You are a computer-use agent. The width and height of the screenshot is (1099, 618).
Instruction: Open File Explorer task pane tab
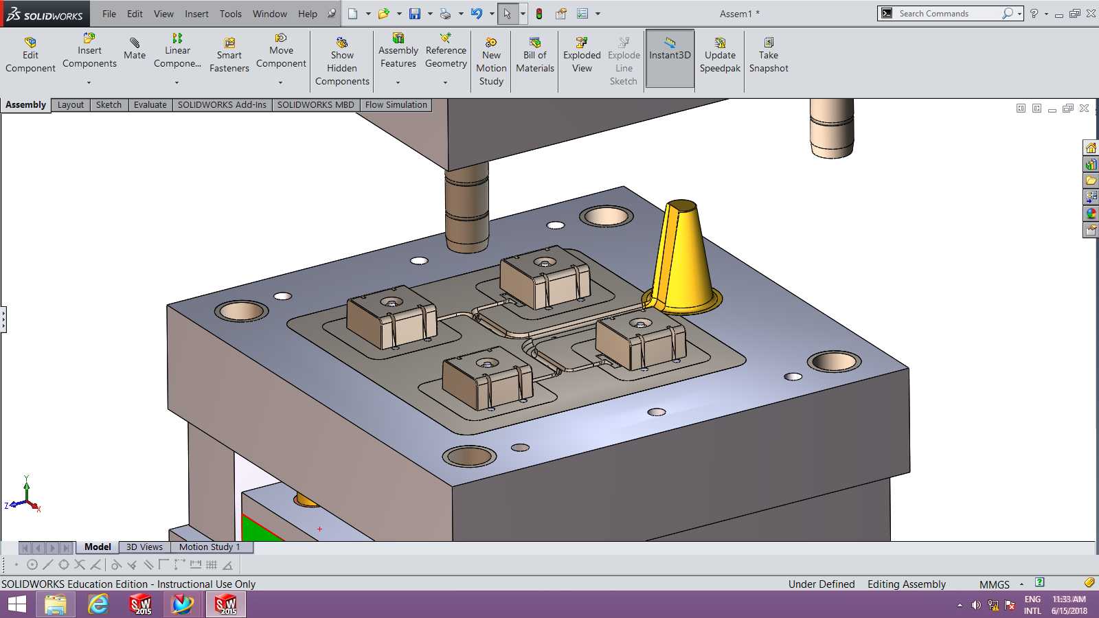pos(1091,181)
